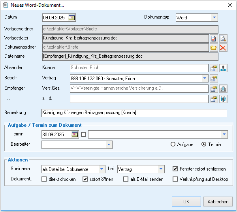Tick the 'als E-Mail senden' checkbox
Viewport: 237px width, 212px height.
tap(126, 179)
